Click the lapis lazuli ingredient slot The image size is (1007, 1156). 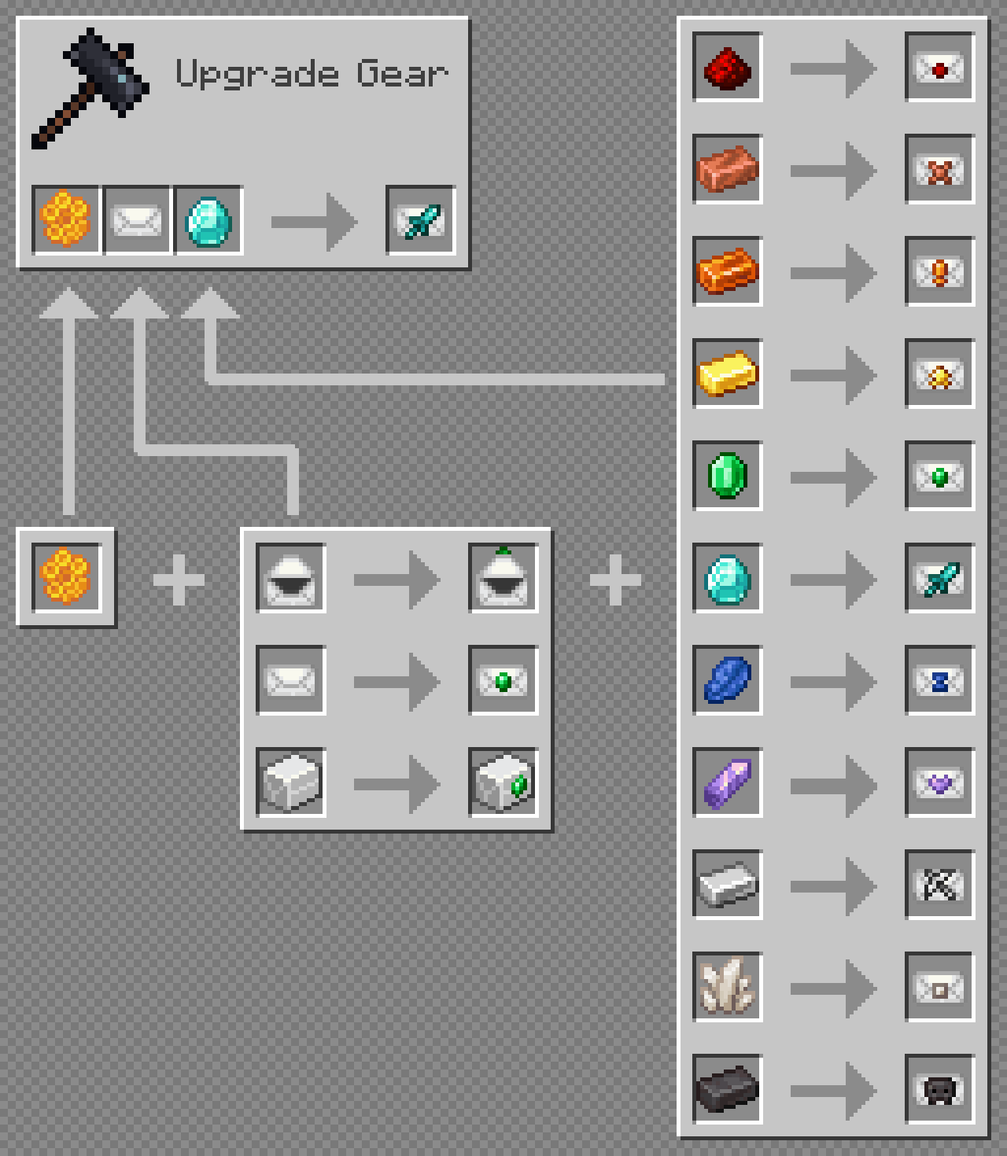[x=728, y=680]
